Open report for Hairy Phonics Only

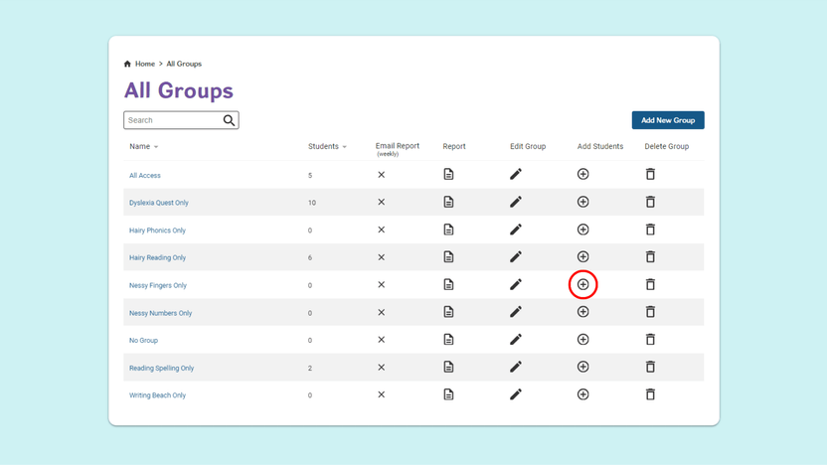coord(448,230)
